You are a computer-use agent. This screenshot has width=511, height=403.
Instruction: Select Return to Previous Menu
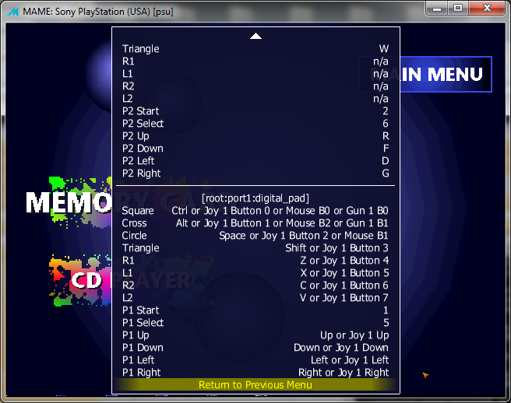click(255, 385)
